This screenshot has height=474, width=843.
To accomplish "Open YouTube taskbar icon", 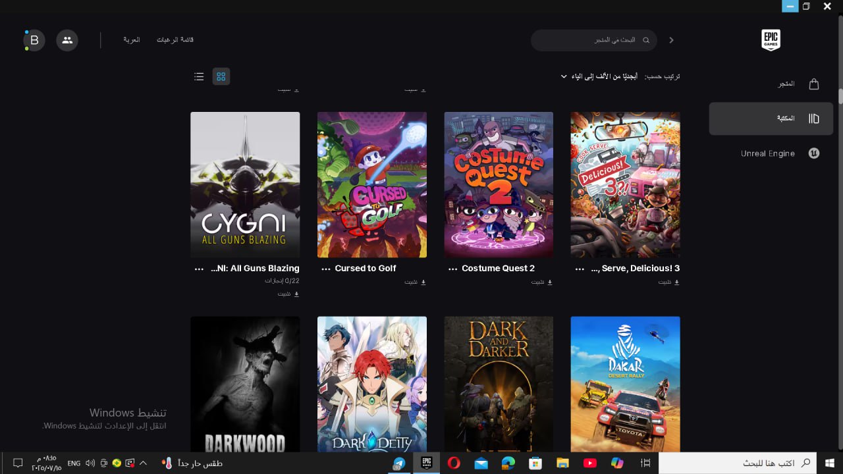I will click(590, 463).
